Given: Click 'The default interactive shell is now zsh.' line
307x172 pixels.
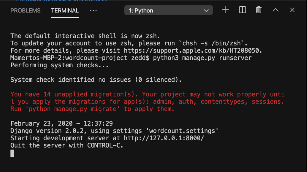Looking at the screenshot, I should coord(85,36).
